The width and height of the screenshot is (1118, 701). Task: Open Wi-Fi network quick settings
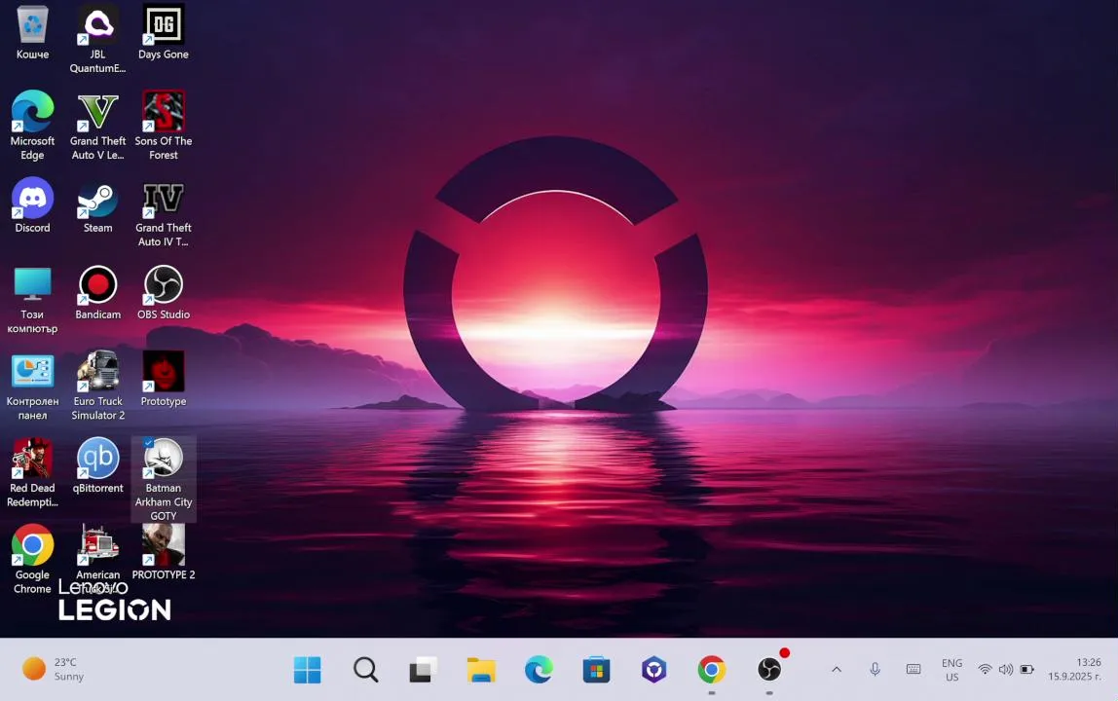pos(985,670)
